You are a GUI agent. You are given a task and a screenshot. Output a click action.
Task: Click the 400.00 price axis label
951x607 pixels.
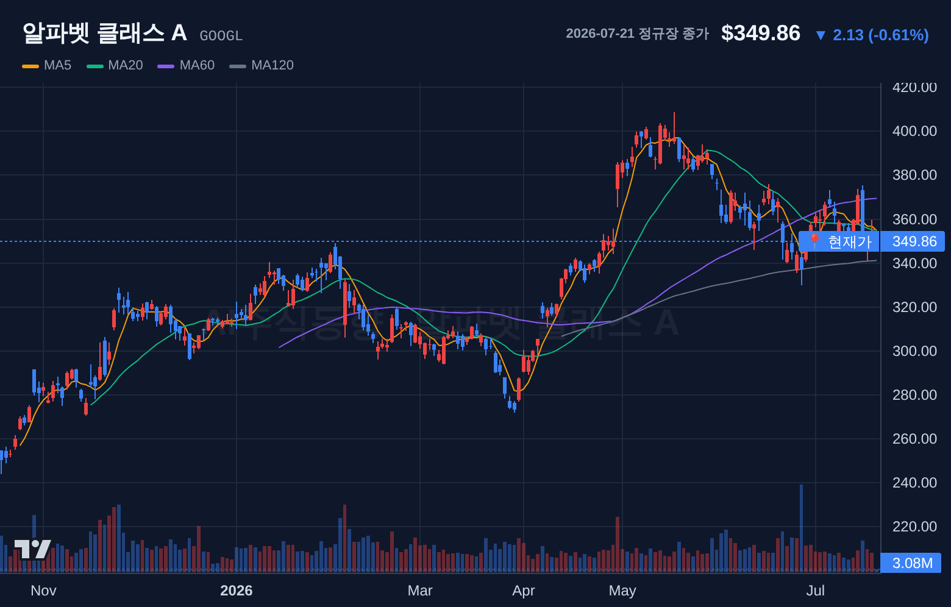tap(914, 131)
